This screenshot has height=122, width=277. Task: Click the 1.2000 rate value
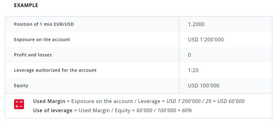tap(196, 24)
